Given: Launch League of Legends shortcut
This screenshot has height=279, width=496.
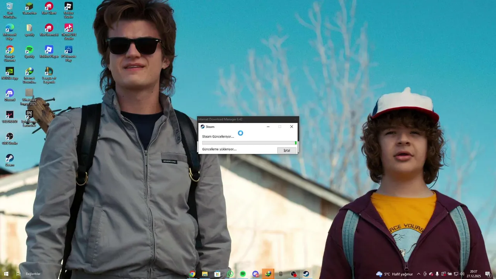Looking at the screenshot, I should click(49, 75).
